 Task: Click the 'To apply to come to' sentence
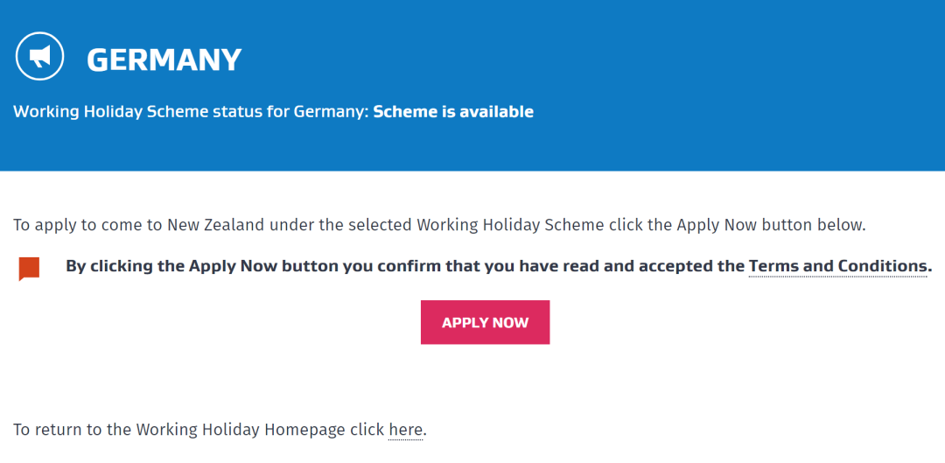[439, 226]
